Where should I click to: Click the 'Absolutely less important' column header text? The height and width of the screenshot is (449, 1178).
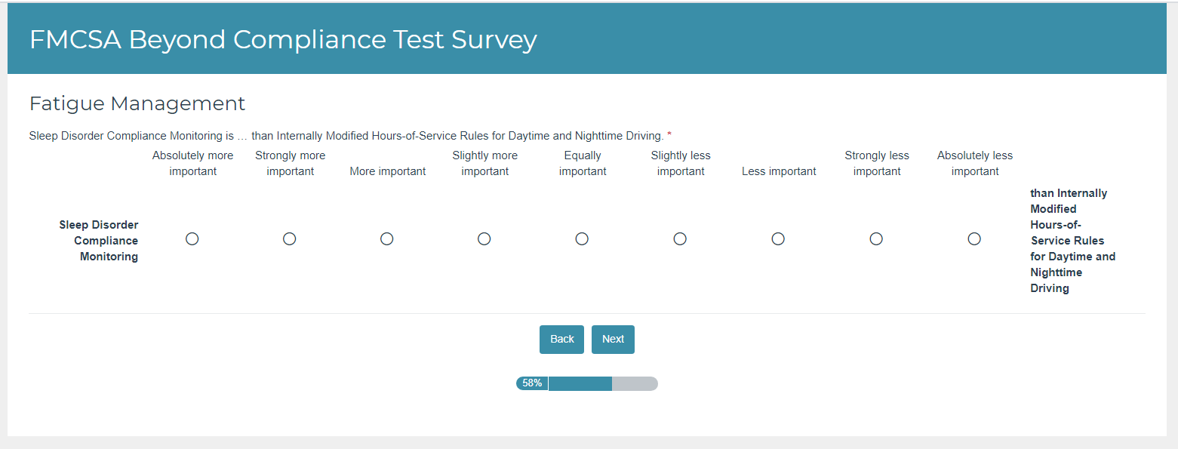pos(974,163)
